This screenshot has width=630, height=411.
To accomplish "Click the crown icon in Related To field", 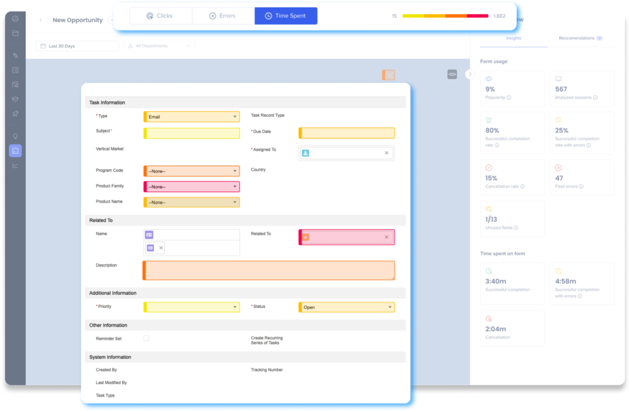I will point(306,237).
